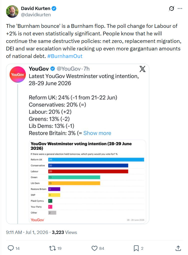The width and height of the screenshot is (188, 255).
Task: Open the @YouGov handle in the quoted tweet
Action: 69,69
